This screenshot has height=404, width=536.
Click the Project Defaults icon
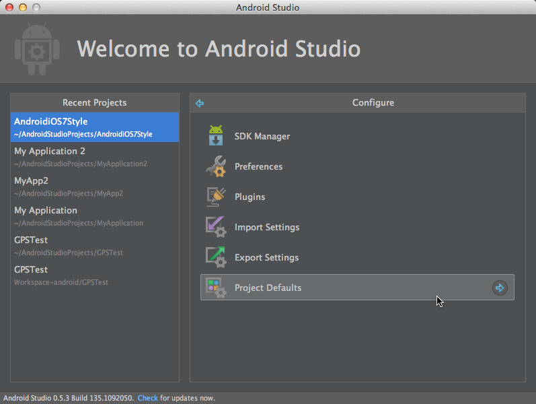216,288
